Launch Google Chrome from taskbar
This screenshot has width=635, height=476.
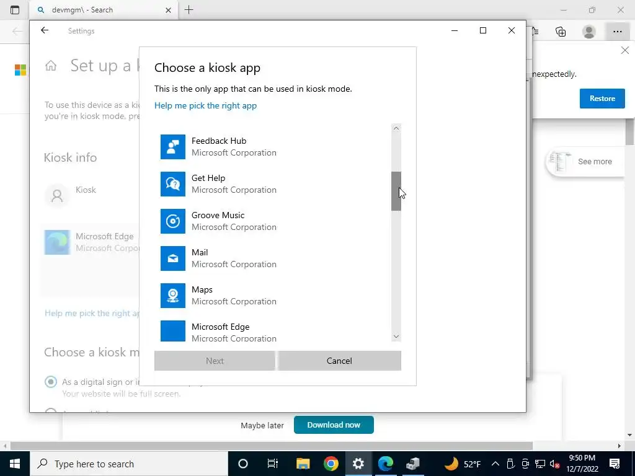tap(331, 464)
